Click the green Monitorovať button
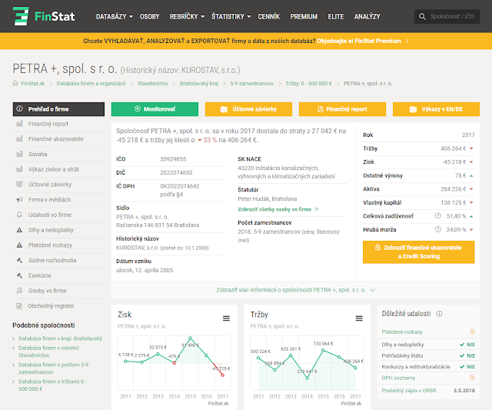Viewport: 492px width, 410px height. 155,109
